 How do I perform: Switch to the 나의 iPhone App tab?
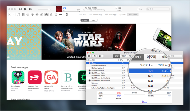coord(96,14)
